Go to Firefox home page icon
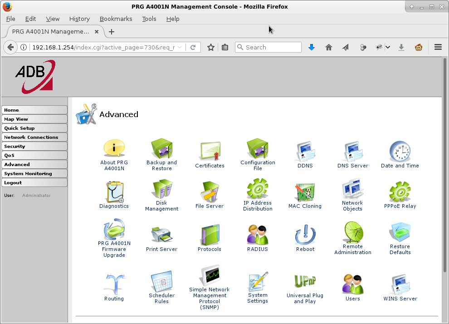 [329, 47]
